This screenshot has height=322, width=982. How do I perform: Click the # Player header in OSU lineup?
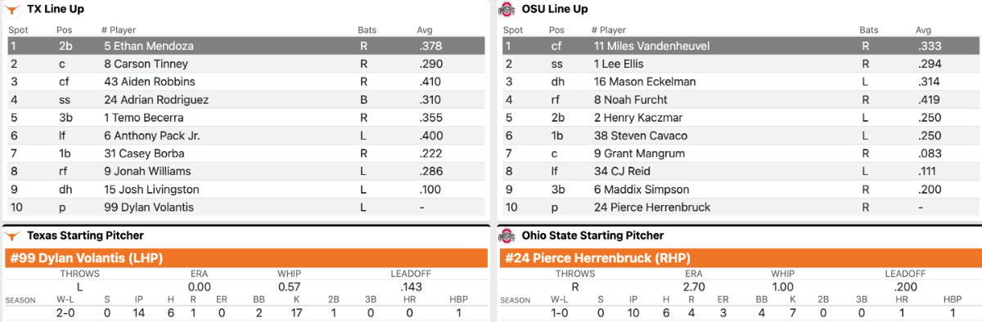(x=609, y=30)
